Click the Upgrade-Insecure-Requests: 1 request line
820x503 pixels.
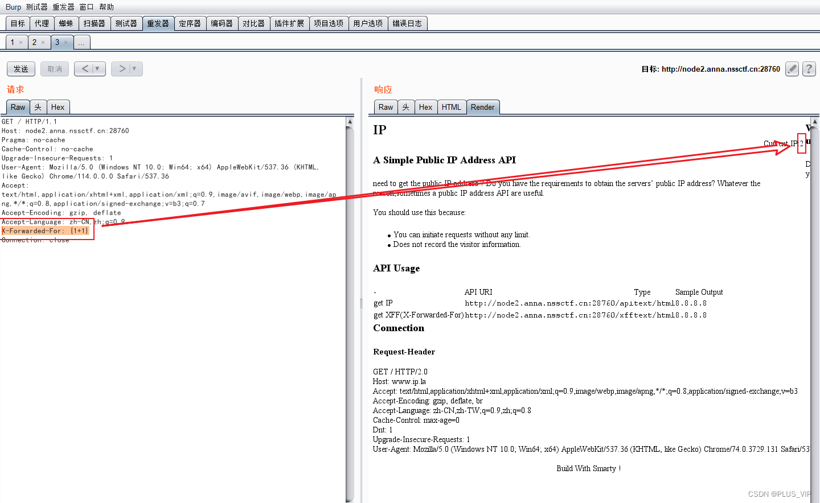tap(57, 158)
